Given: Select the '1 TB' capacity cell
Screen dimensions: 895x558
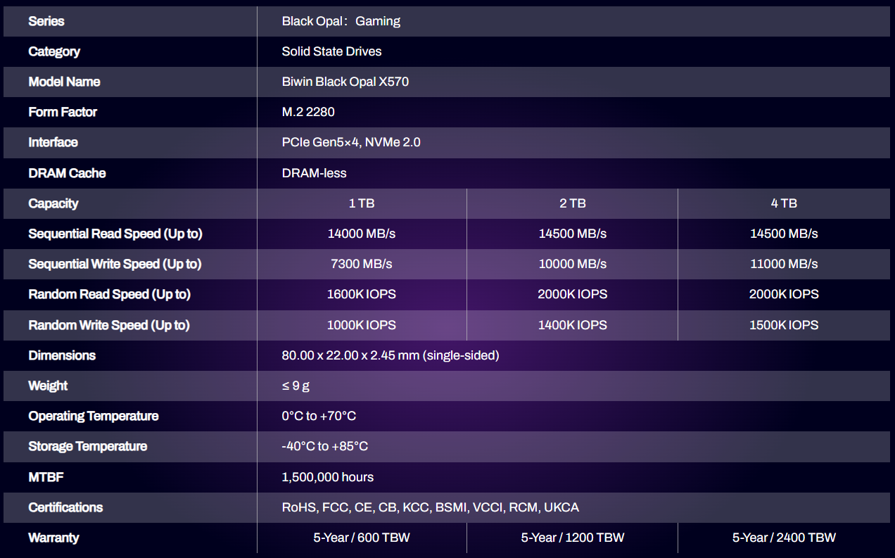Looking at the screenshot, I should [x=362, y=203].
